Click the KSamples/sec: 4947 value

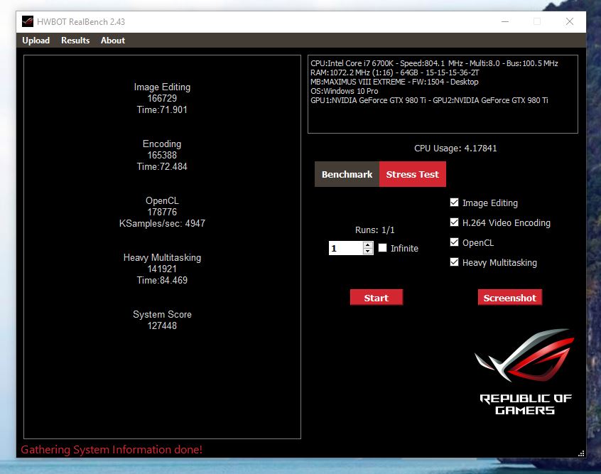162,223
